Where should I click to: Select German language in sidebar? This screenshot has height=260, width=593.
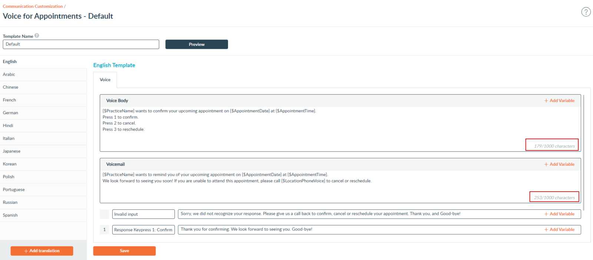coord(43,113)
